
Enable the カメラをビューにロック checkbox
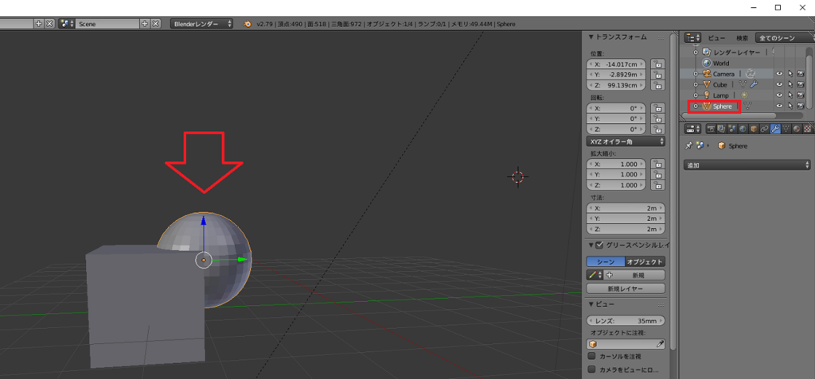point(591,369)
